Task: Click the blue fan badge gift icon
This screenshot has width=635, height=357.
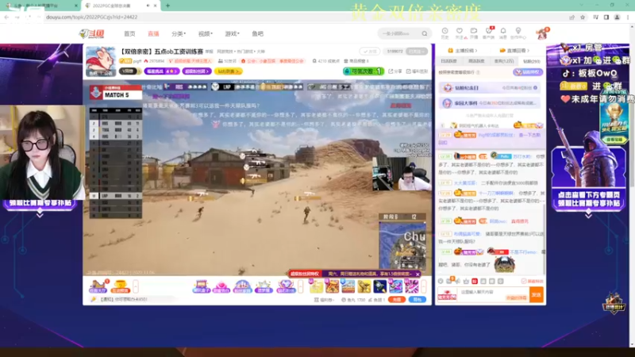Action: click(242, 286)
